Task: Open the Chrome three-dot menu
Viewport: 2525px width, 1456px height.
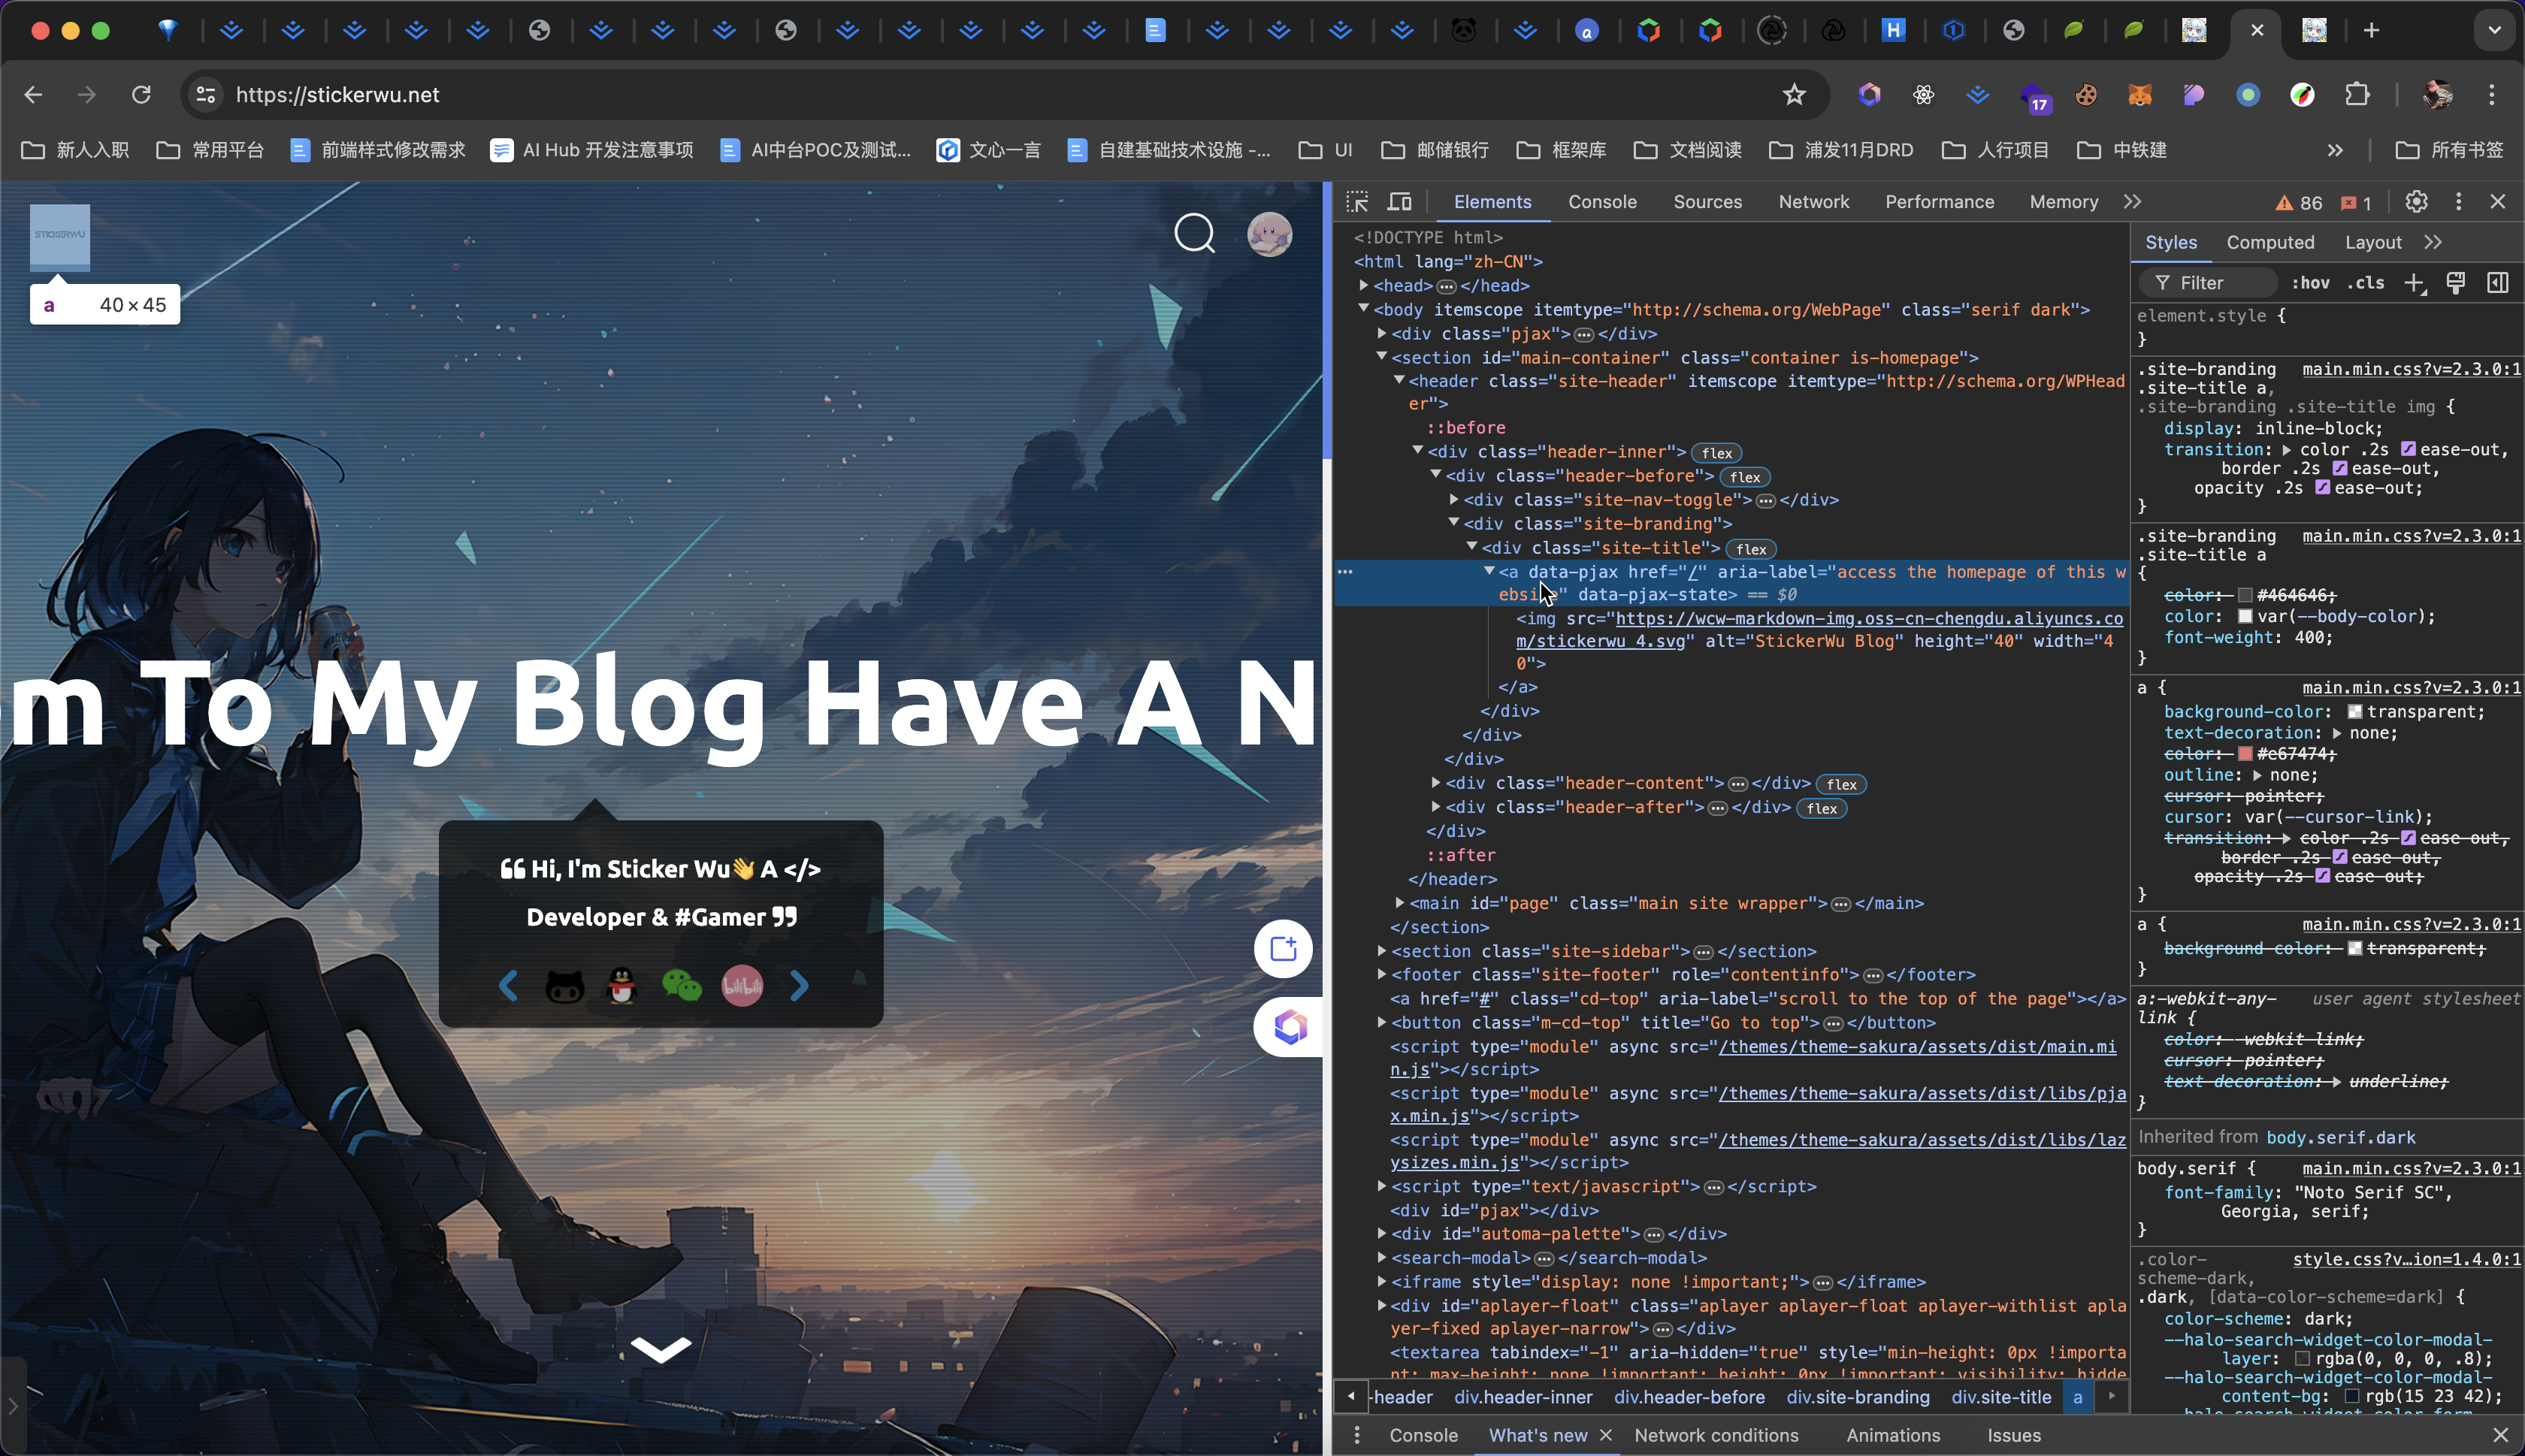Action: [2491, 95]
